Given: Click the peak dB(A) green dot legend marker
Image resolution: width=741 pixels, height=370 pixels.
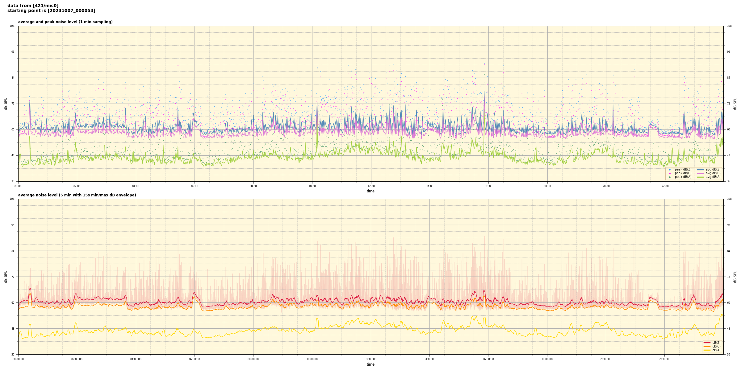Looking at the screenshot, I should click(x=670, y=177).
